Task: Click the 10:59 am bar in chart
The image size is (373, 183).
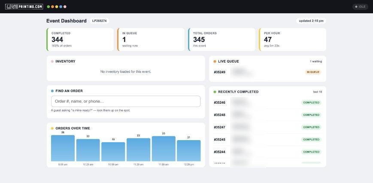Action: click(113, 152)
